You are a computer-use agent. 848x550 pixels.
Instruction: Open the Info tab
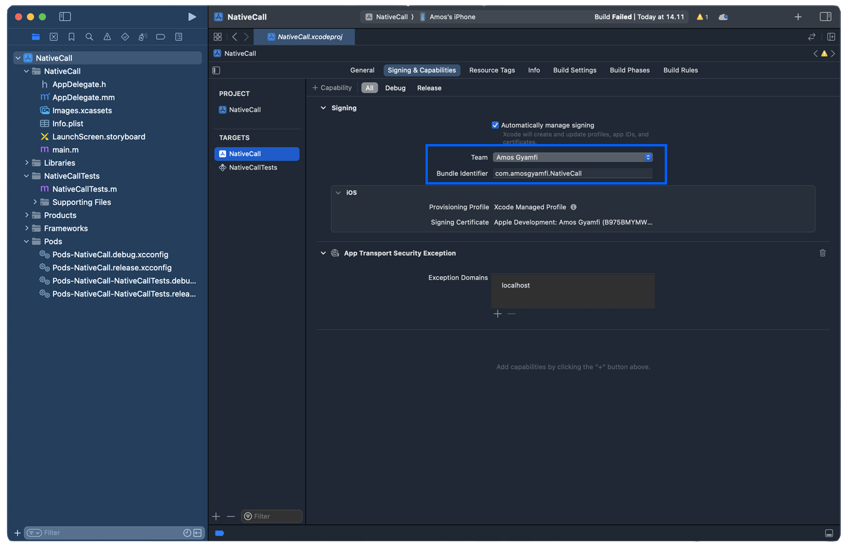tap(534, 70)
